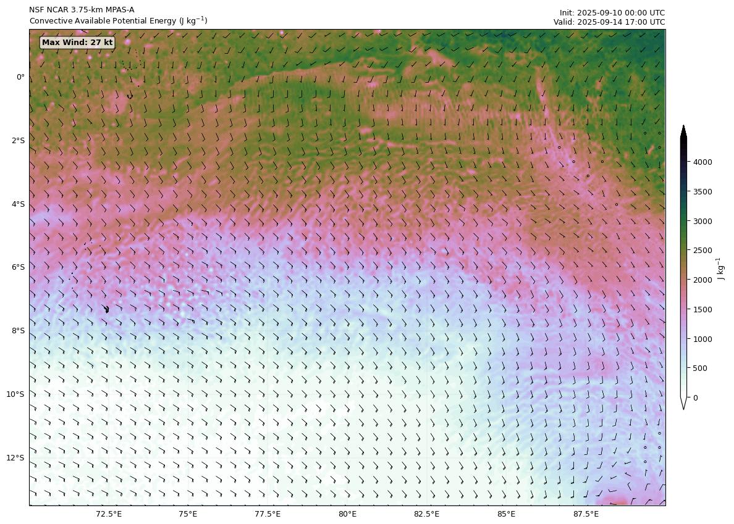Click the Valid: 2025-09-14 17:00 UTC timestamp

pyautogui.click(x=609, y=22)
